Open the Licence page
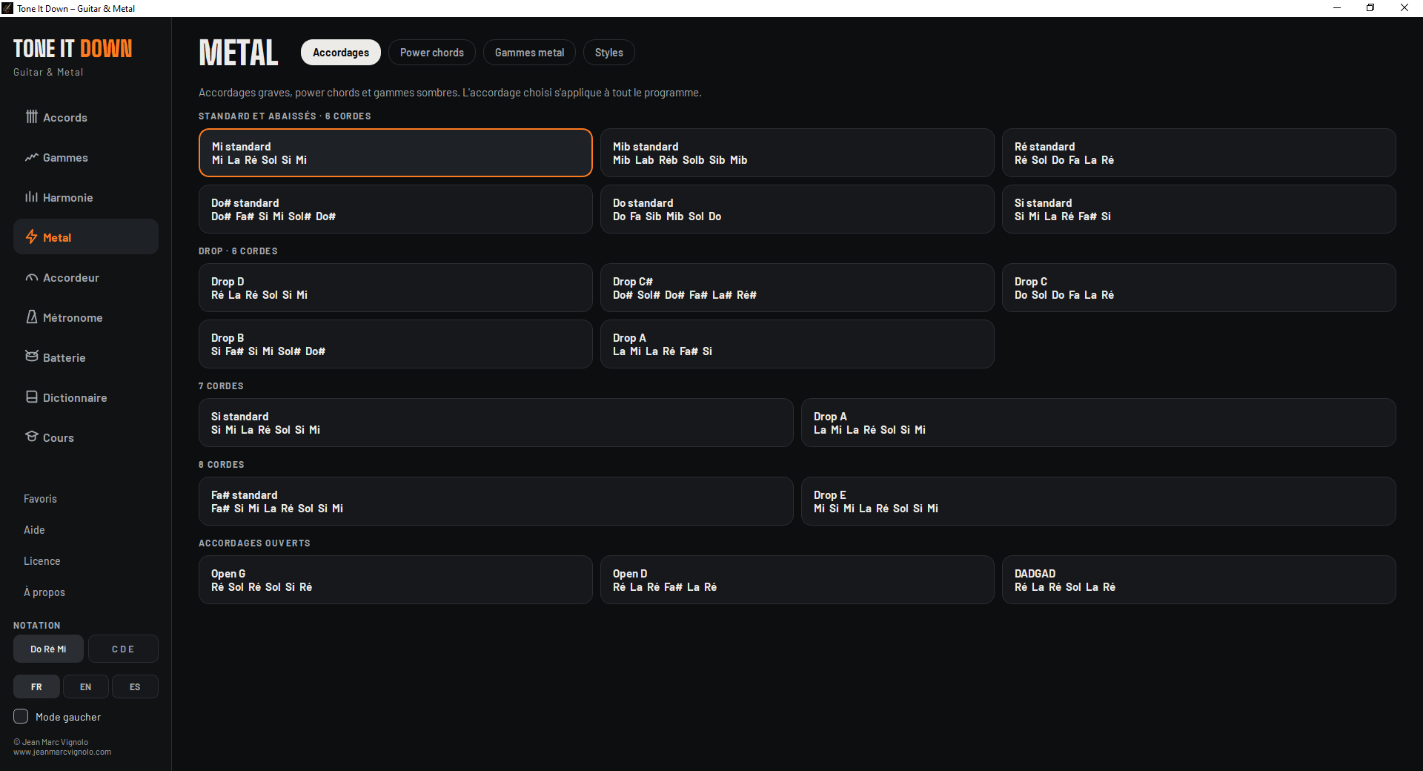Screen dimensions: 1423x771 (x=42, y=561)
